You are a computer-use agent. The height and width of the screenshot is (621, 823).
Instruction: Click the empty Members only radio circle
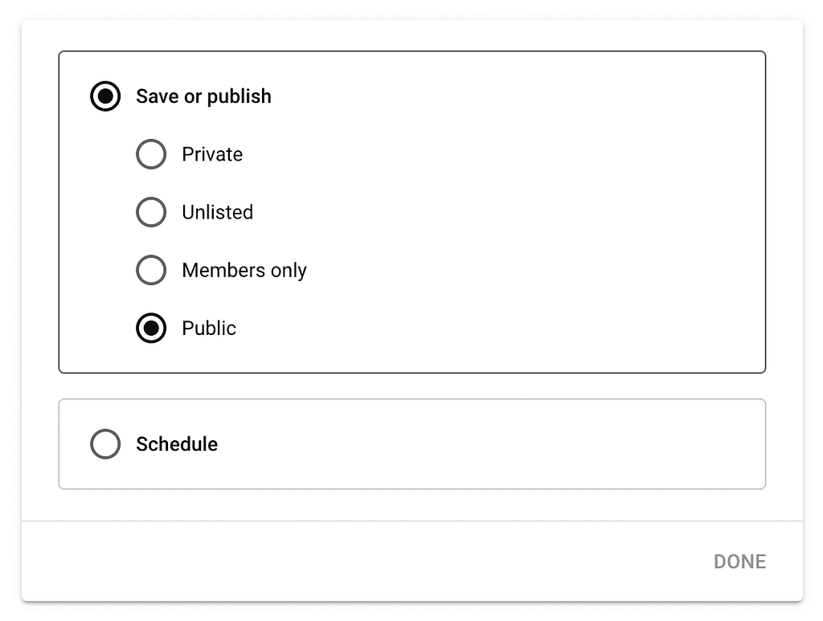151,270
